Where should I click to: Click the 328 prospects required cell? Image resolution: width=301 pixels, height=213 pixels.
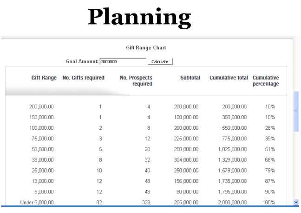(x=146, y=202)
